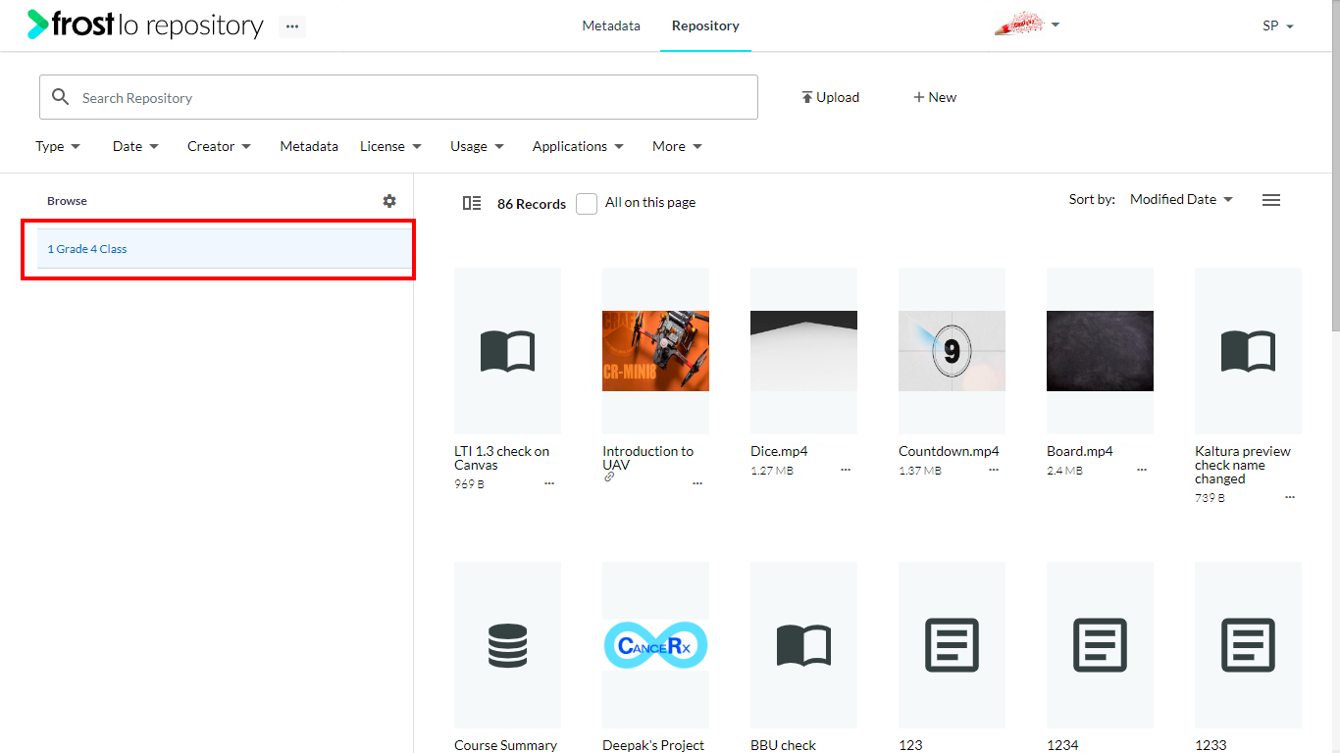Open the Dice.mp4 thumbnail

pos(803,351)
